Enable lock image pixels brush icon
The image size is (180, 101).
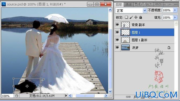pos(131,17)
